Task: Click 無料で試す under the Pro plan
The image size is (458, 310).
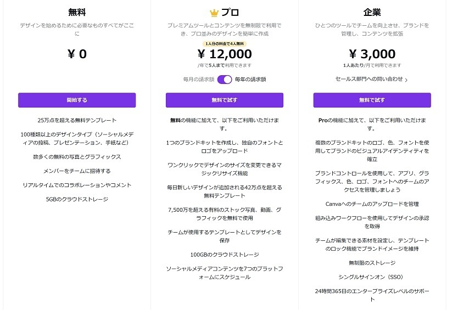Action: pos(224,100)
